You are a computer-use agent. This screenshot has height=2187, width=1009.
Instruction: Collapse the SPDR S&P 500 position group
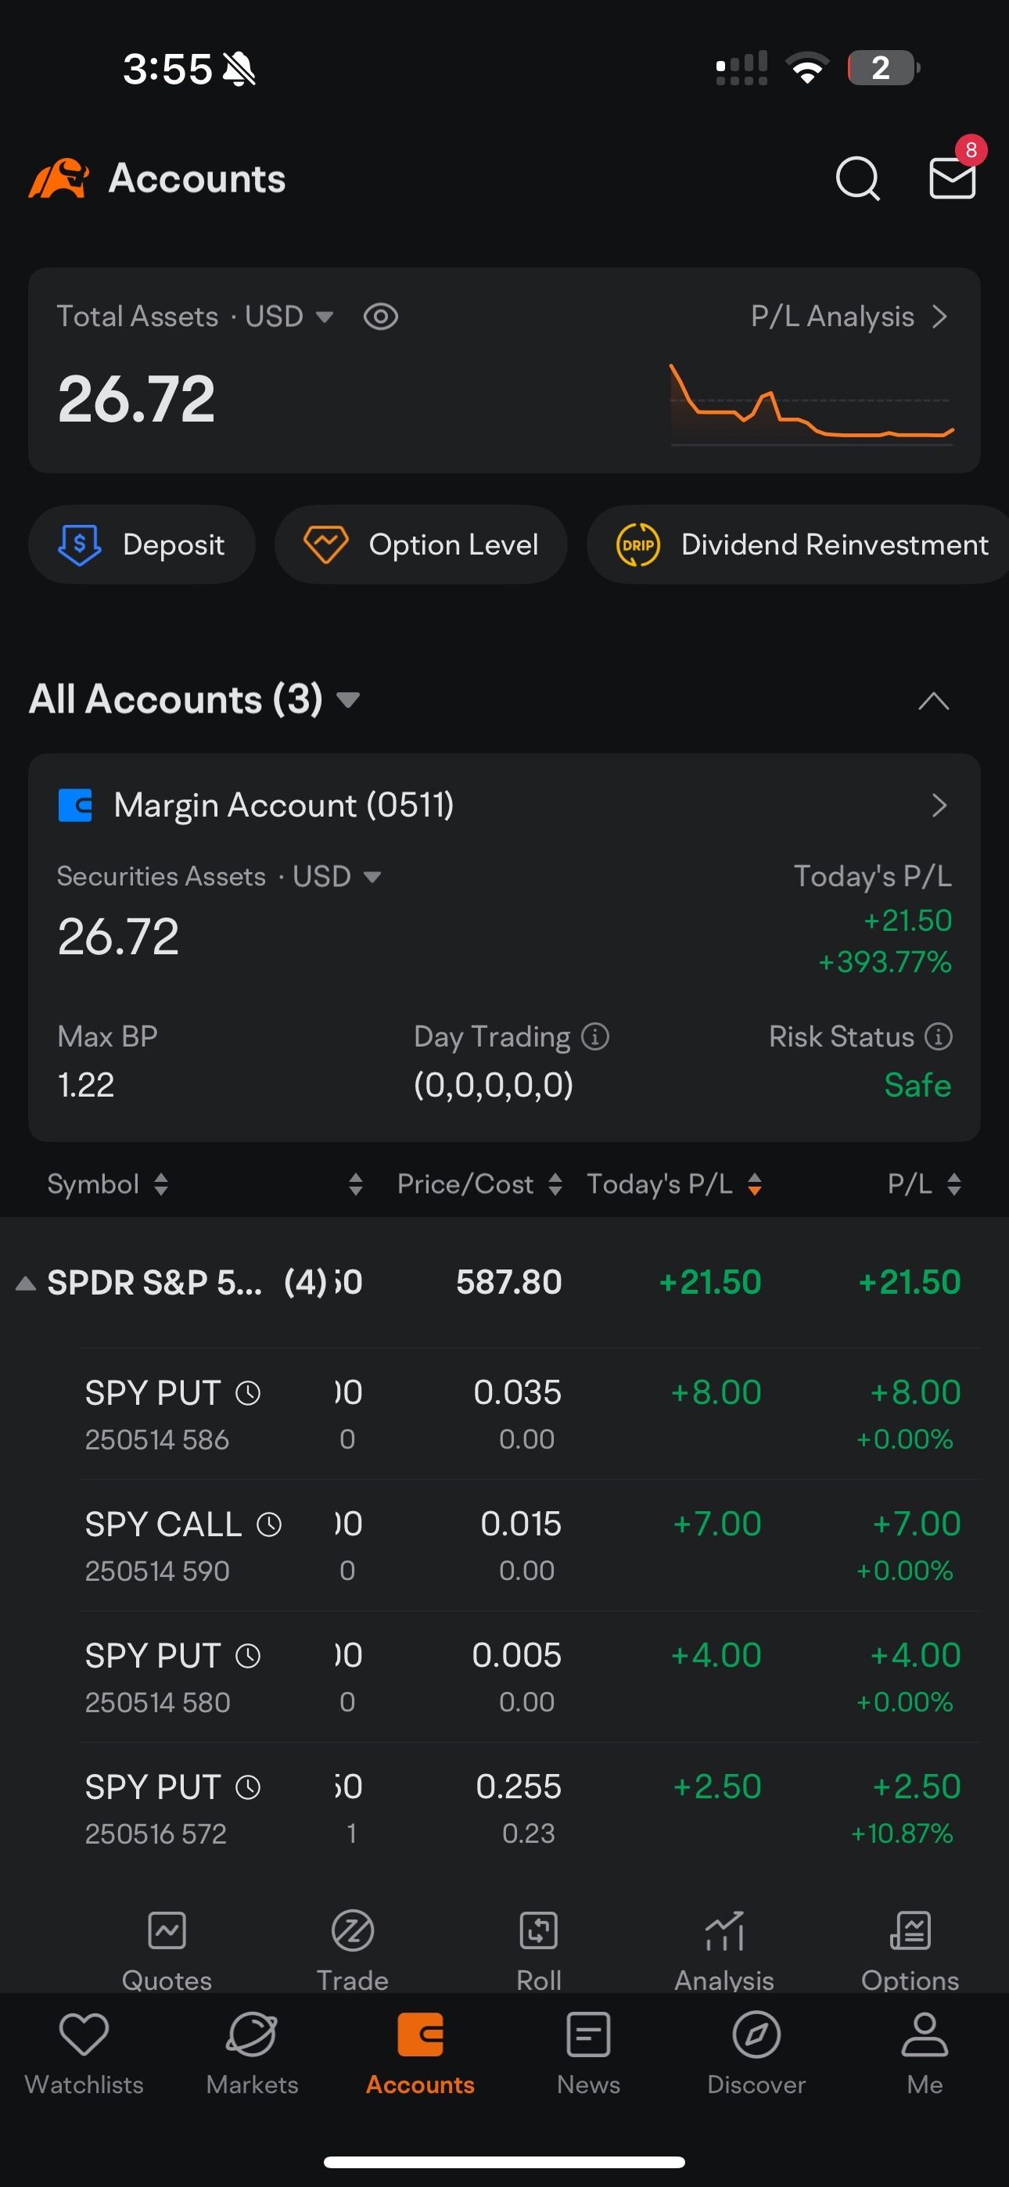click(26, 1283)
